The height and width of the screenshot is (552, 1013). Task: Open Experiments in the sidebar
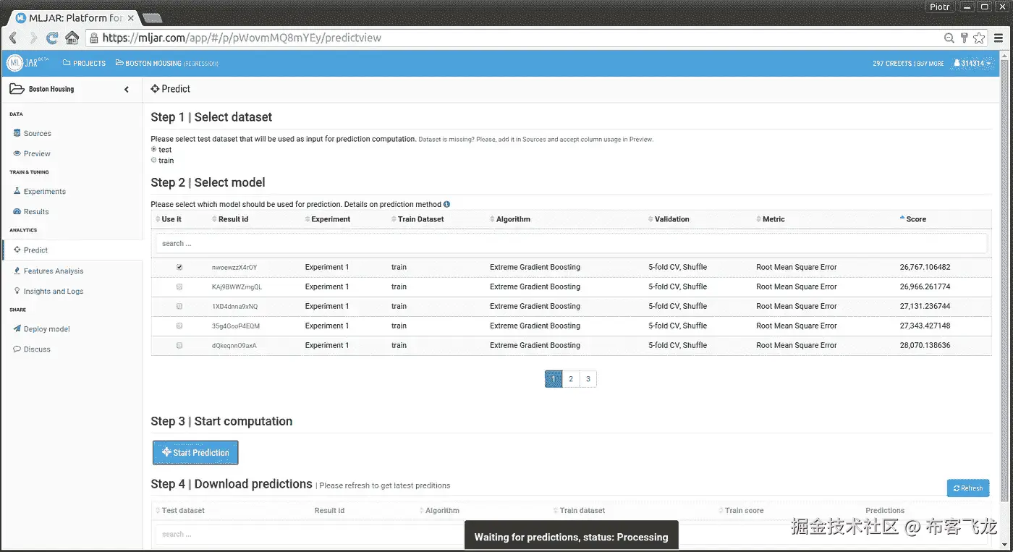coord(44,192)
